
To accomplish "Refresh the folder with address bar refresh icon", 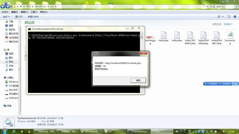I will click(211, 7).
